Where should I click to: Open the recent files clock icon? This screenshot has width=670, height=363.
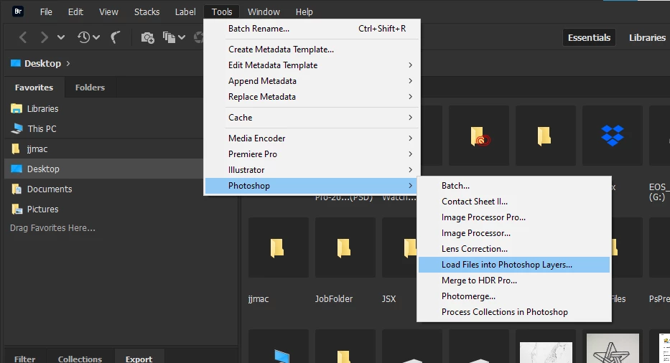coord(84,37)
